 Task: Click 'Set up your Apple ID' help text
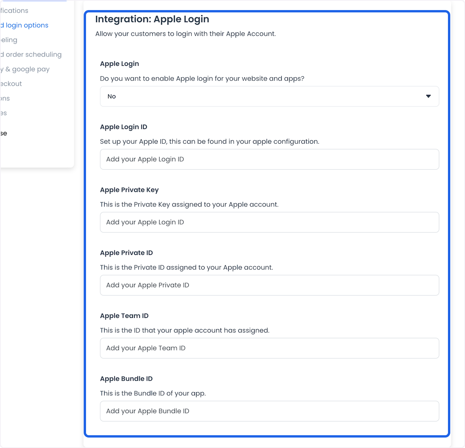[210, 142]
